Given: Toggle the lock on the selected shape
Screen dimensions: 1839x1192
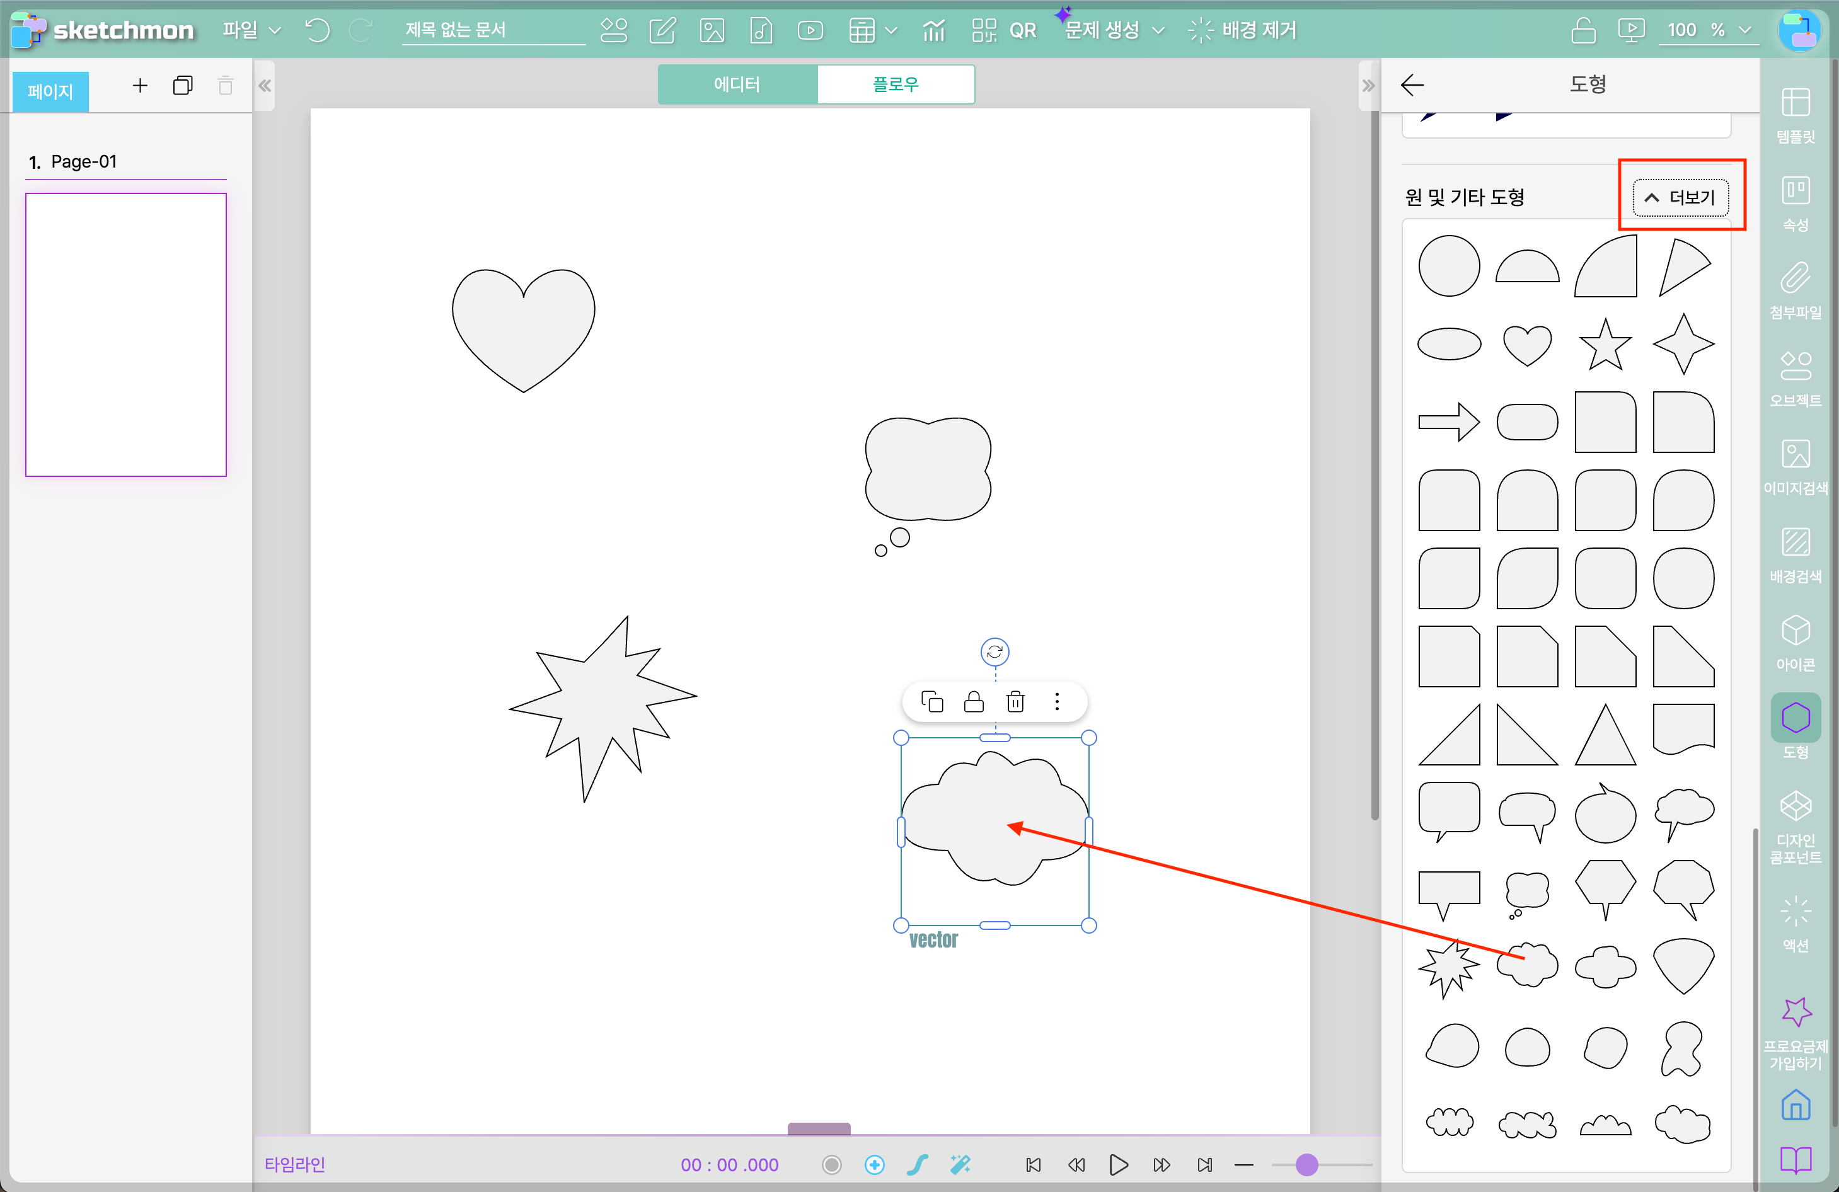Looking at the screenshot, I should 974,701.
